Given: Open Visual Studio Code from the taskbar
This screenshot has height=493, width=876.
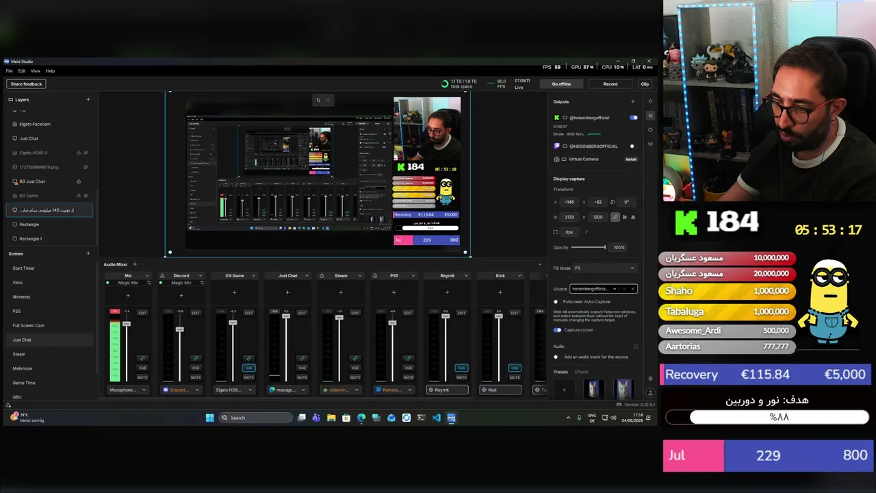Looking at the screenshot, I should point(436,418).
